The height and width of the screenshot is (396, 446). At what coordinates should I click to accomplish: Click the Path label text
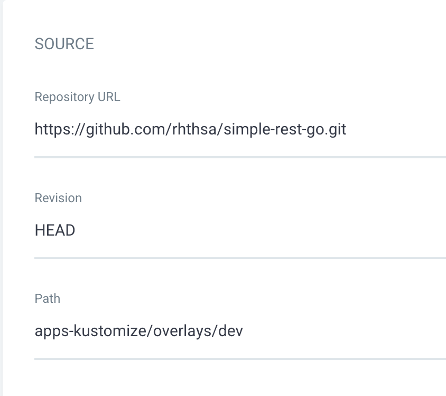click(48, 299)
